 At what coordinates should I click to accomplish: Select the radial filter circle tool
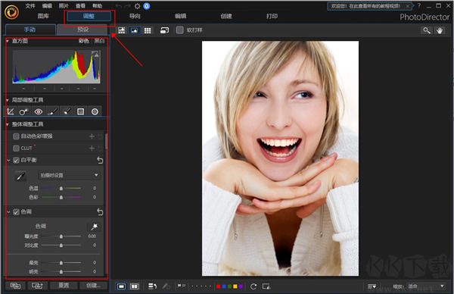95,111
